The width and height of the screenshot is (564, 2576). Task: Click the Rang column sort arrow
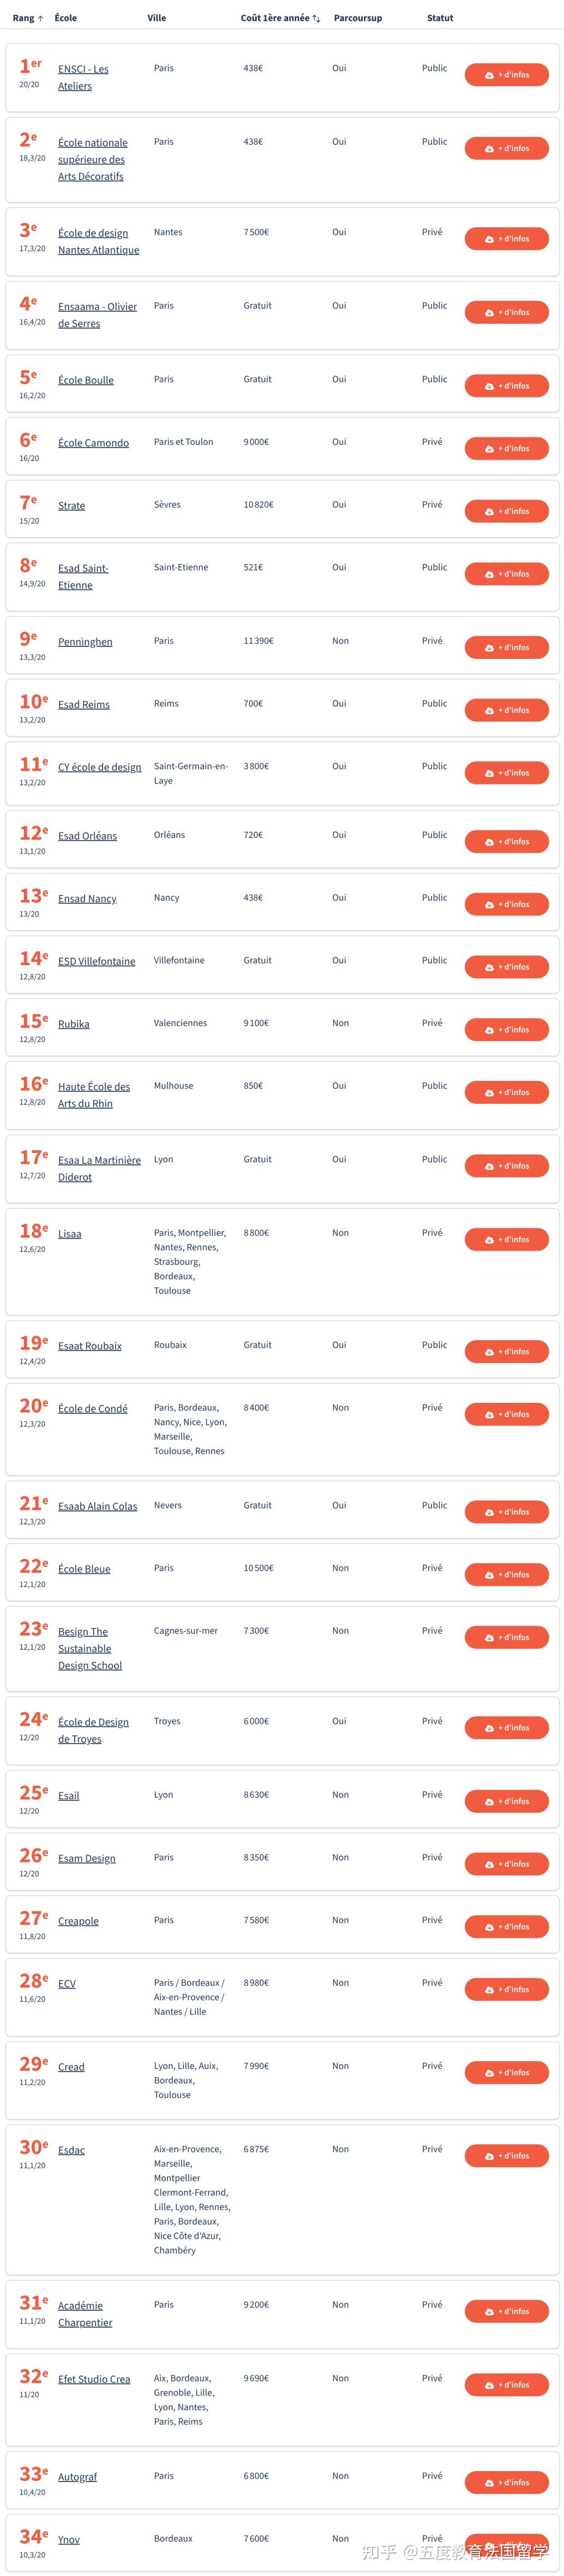pos(40,18)
